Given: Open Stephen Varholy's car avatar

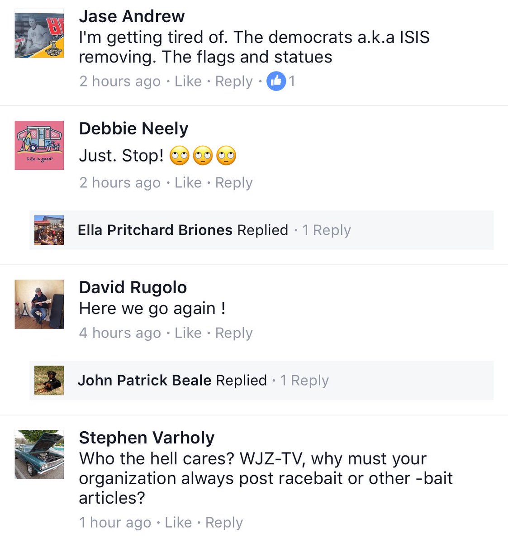Looking at the screenshot, I should [x=39, y=454].
